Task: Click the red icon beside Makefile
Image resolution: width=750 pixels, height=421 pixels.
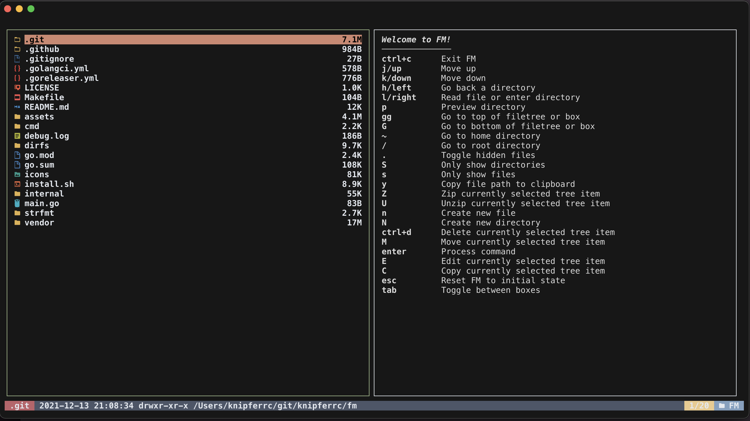Action: click(x=17, y=97)
